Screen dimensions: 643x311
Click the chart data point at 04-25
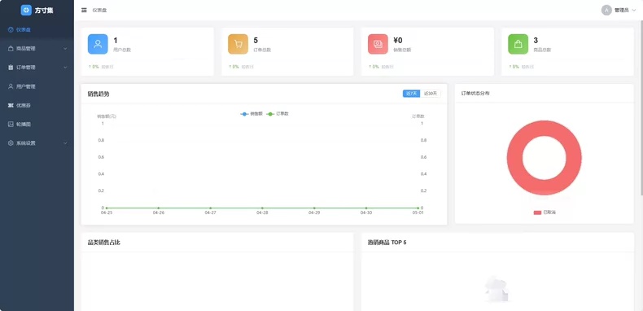pyautogui.click(x=106, y=208)
